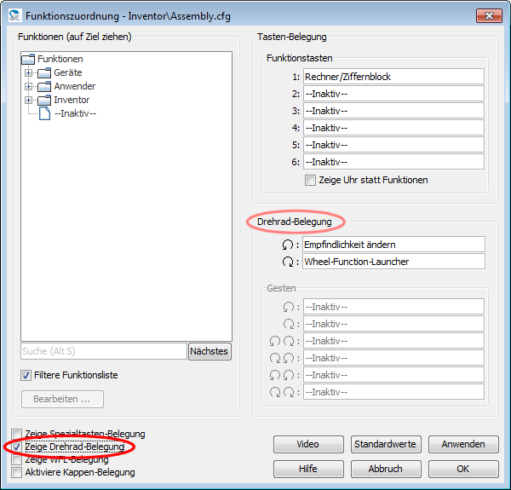Enable Aktiviere Kappen-Belegung checkbox

click(x=16, y=472)
